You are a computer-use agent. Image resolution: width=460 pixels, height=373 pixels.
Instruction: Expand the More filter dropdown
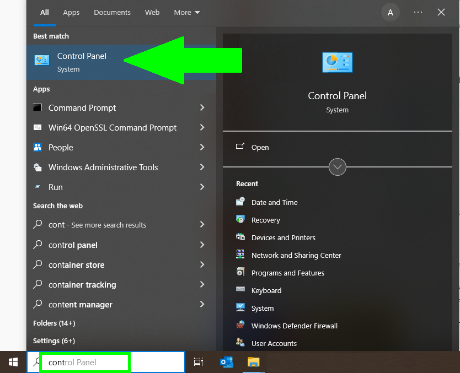click(x=187, y=12)
